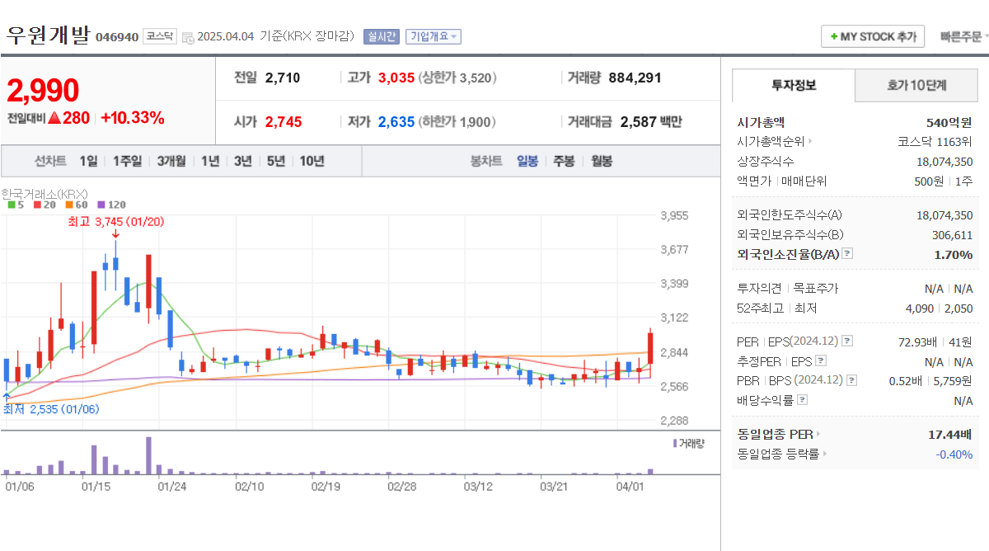The width and height of the screenshot is (989, 551).
Task: Open the 외국인소진율 help question-mark icon
Action: click(847, 254)
